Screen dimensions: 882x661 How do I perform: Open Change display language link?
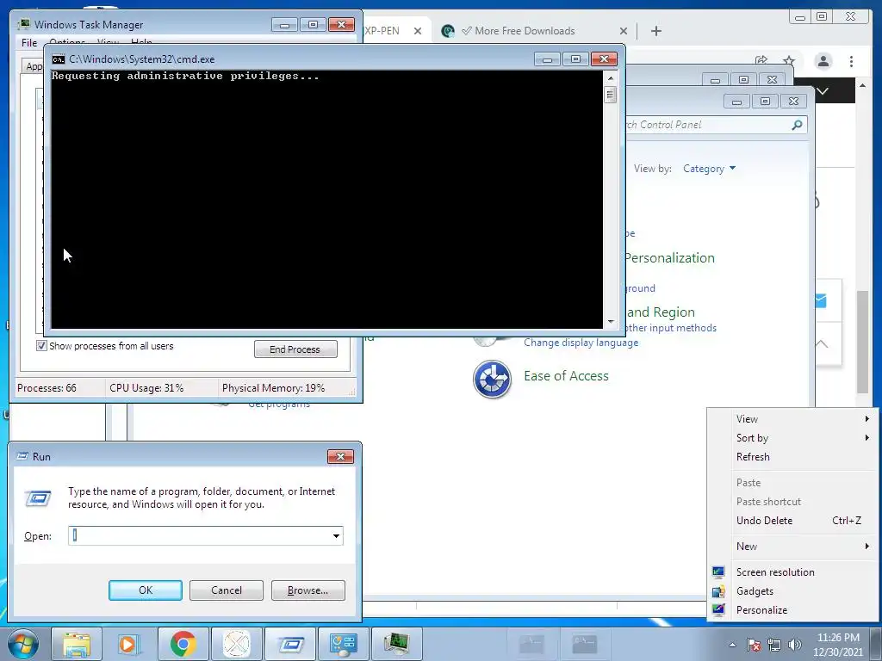coord(581,343)
